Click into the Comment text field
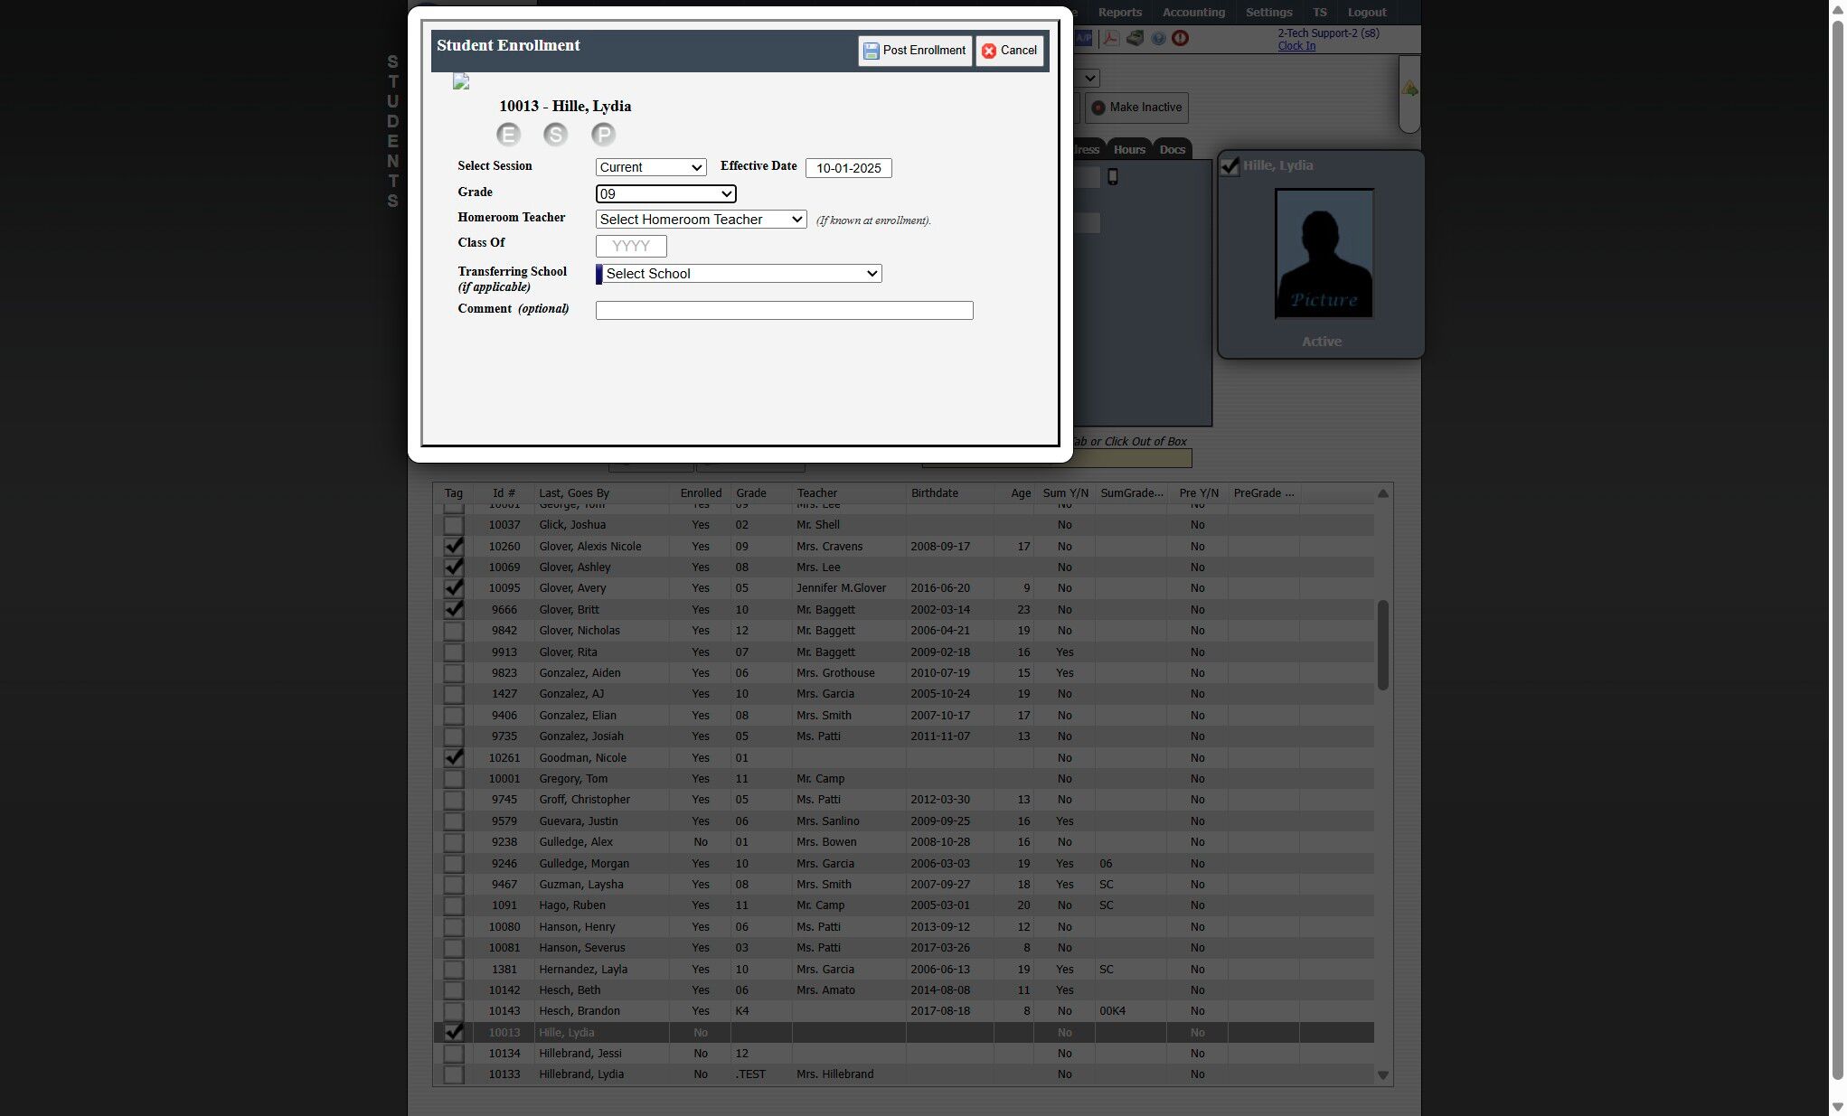Image resolution: width=1847 pixels, height=1116 pixels. [784, 310]
